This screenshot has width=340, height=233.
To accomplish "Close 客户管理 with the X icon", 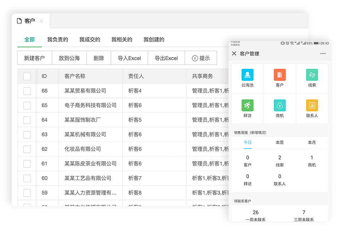I will pyautogui.click(x=234, y=54).
